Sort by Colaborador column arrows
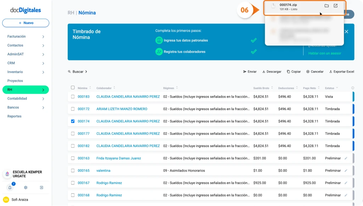This screenshot has width=363, height=206. coord(114,88)
